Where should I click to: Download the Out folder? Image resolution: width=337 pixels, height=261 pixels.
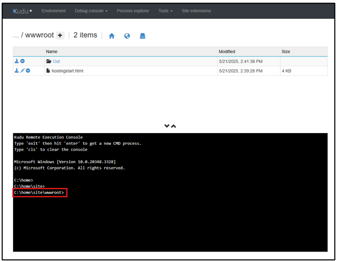pos(17,62)
